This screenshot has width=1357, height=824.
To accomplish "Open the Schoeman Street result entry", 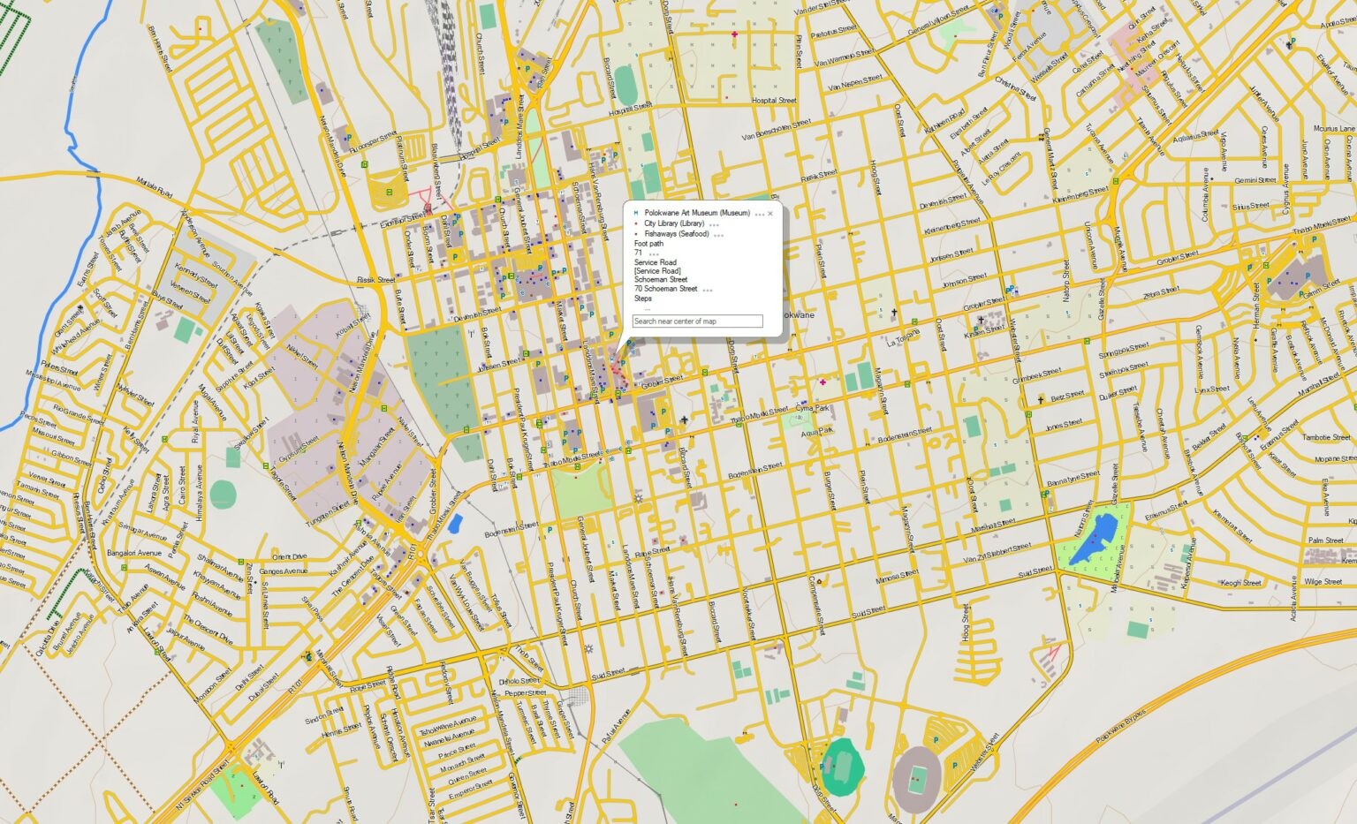I will pos(661,279).
